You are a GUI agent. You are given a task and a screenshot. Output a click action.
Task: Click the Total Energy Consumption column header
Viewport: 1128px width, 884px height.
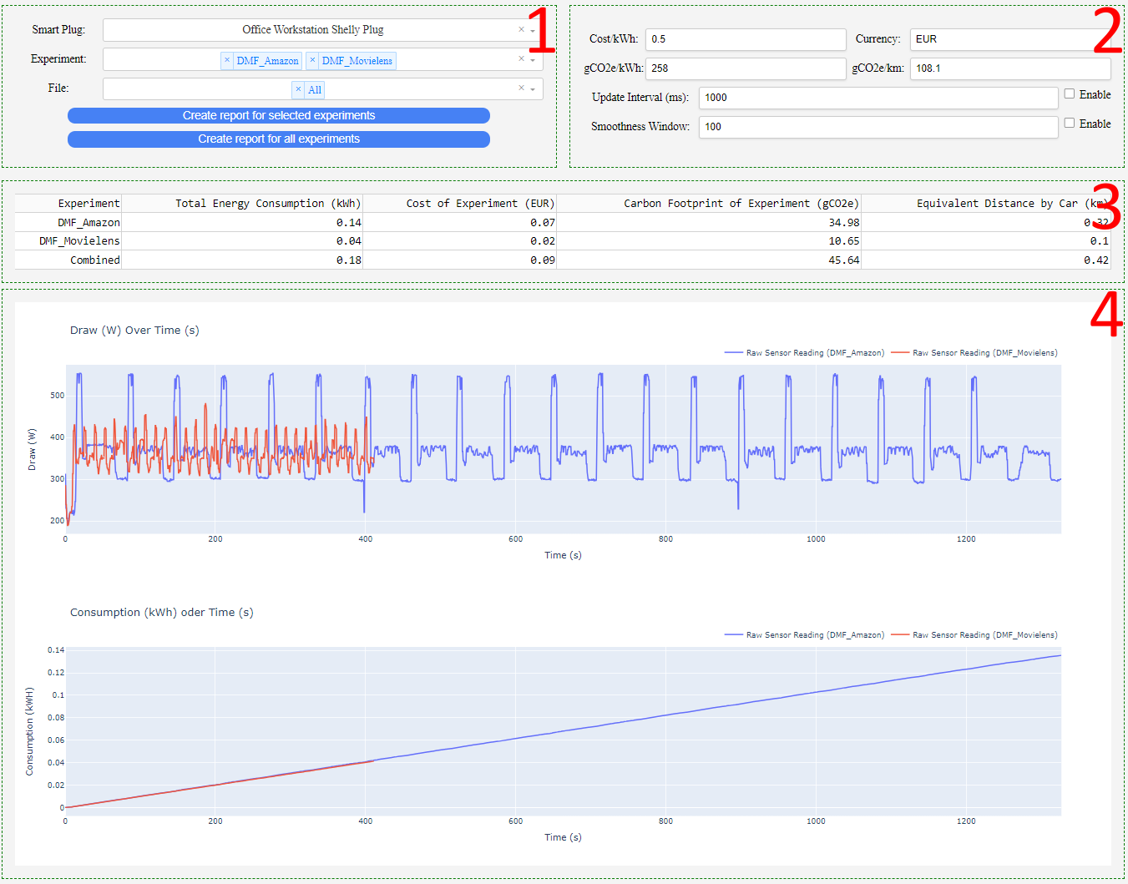point(267,204)
